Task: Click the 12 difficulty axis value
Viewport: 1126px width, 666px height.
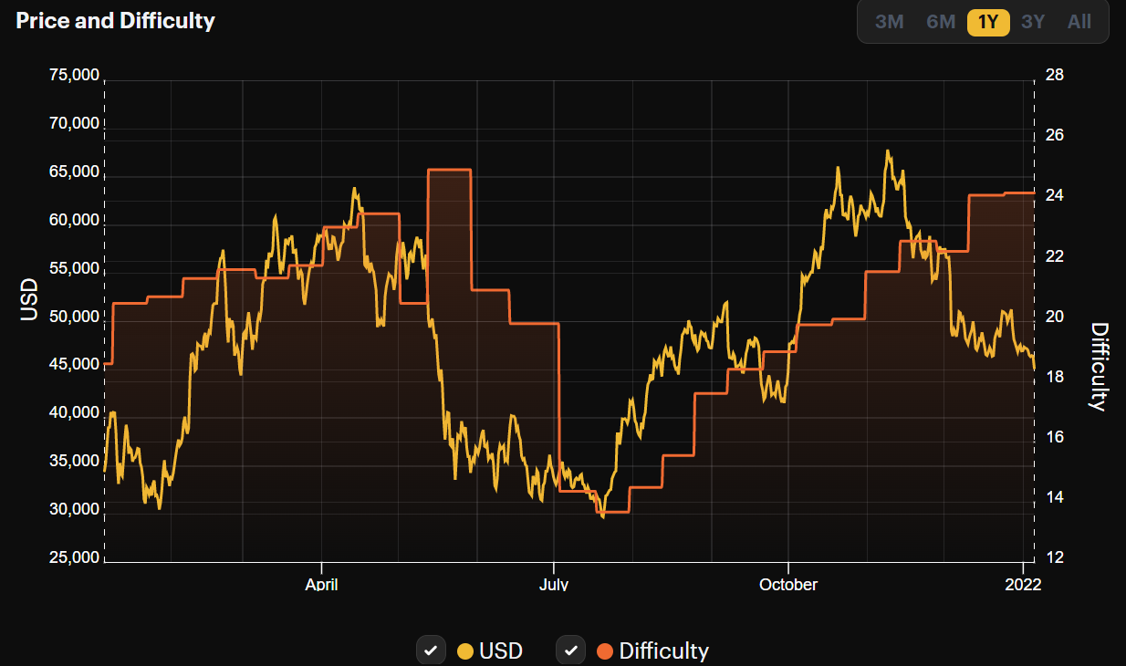Action: [x=1054, y=558]
